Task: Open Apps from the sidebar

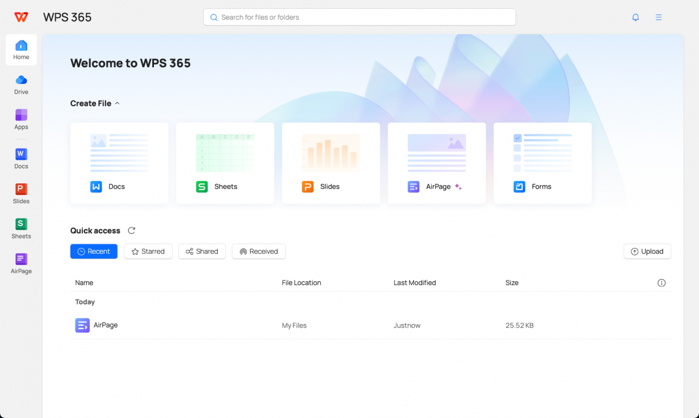Action: pyautogui.click(x=21, y=119)
